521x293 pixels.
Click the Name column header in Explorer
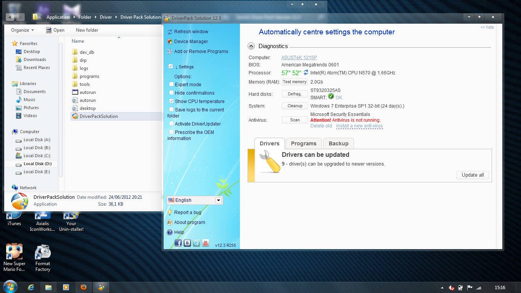tap(78, 41)
